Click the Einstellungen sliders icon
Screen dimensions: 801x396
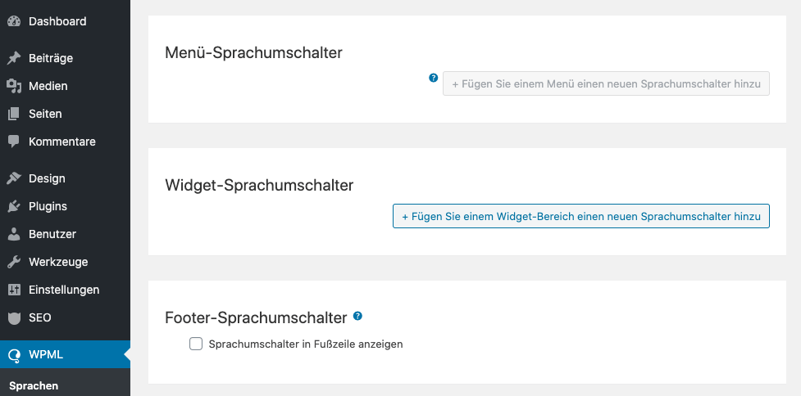click(x=13, y=290)
